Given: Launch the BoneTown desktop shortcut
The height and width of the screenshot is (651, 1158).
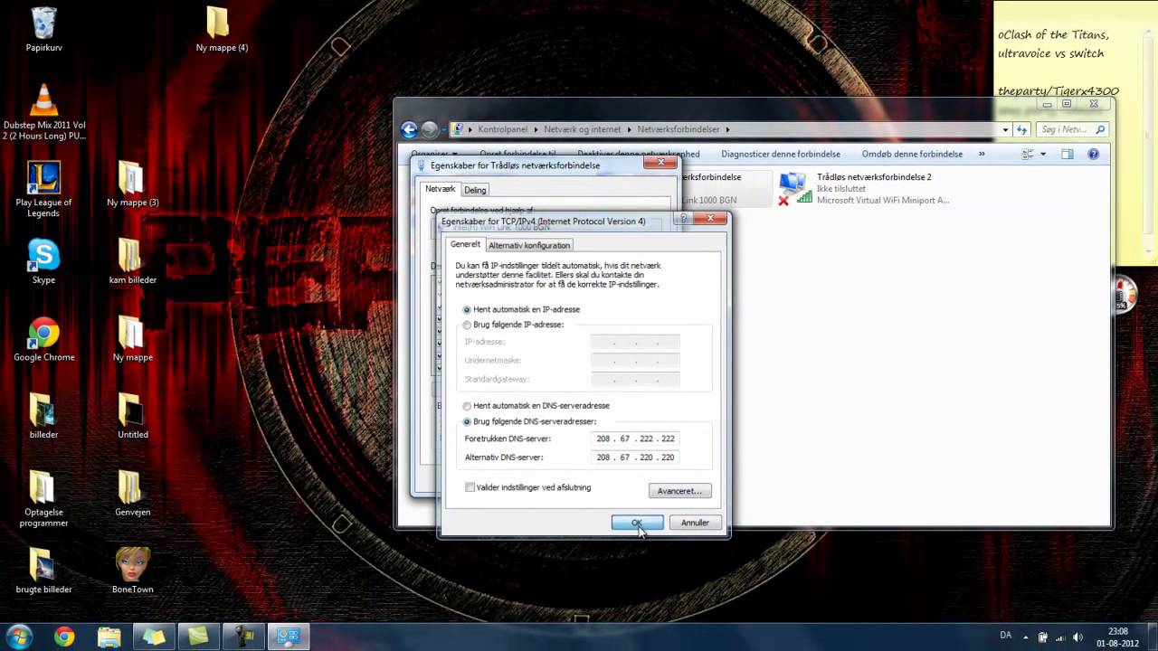Looking at the screenshot, I should coord(132,571).
